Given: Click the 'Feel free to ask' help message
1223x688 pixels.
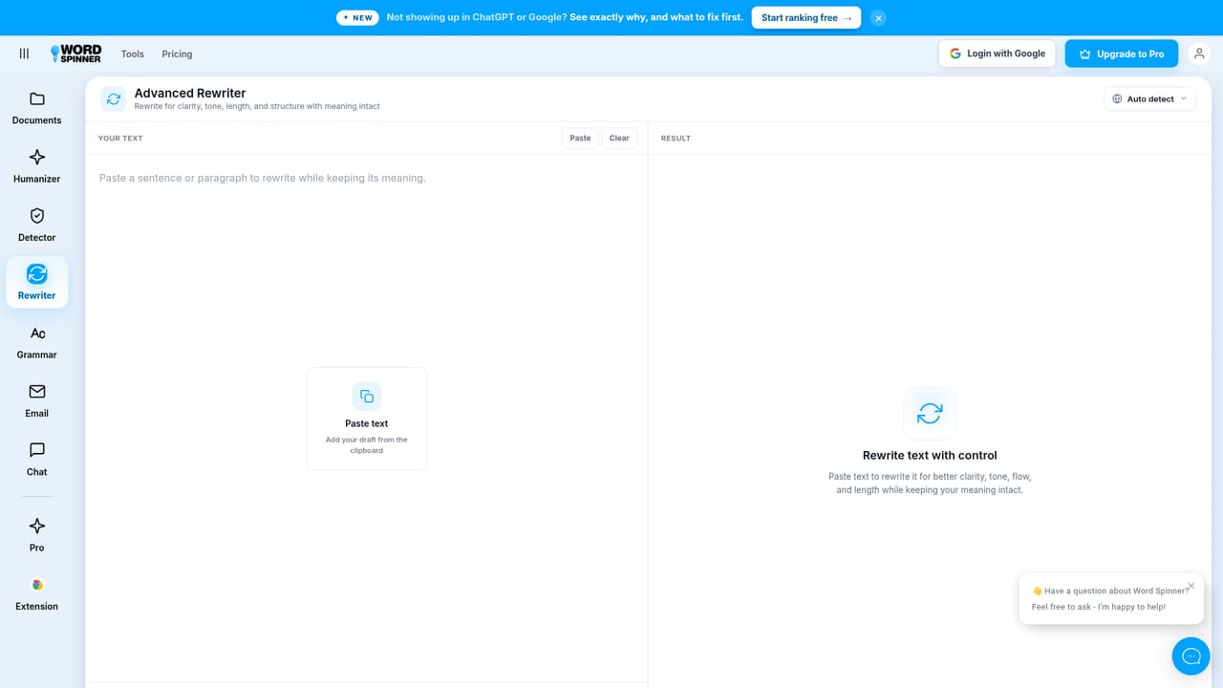Looking at the screenshot, I should [x=1099, y=607].
